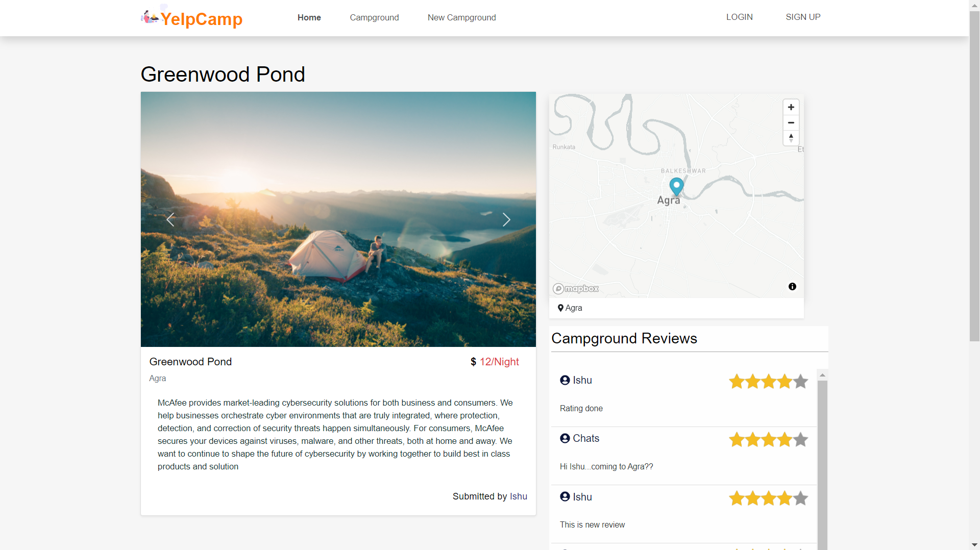Click the YelpCamp logo
The image size is (980, 550).
pos(192,18)
